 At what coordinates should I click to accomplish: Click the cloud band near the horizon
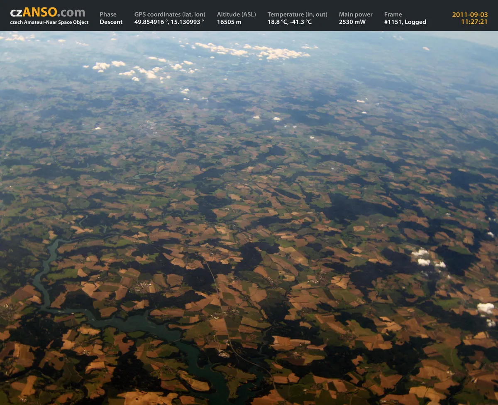253,51
